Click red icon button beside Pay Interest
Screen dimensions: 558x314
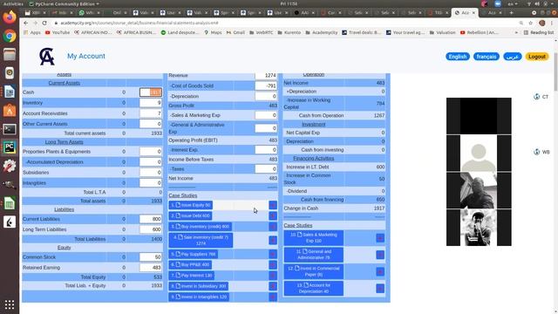[273, 276]
